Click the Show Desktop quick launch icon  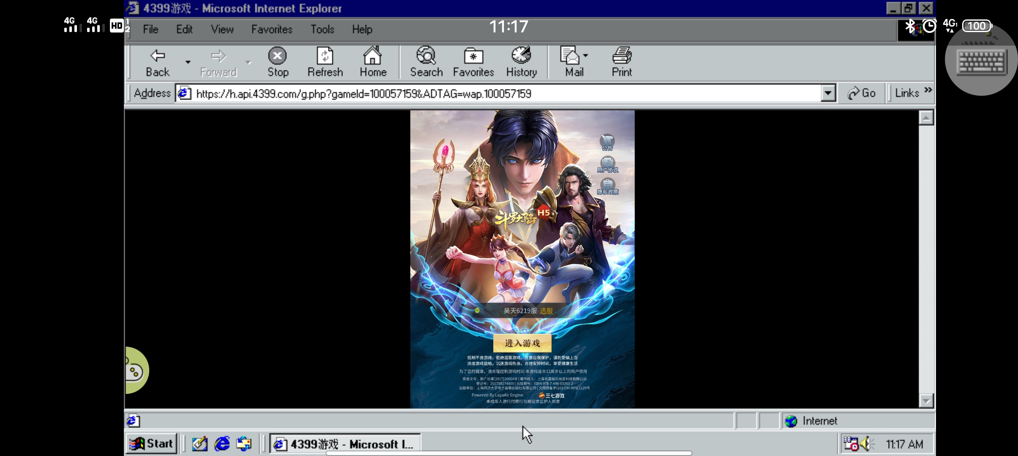point(200,444)
